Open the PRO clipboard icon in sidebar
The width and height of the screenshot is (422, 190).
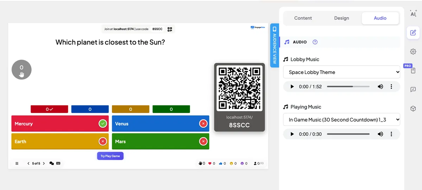413,70
